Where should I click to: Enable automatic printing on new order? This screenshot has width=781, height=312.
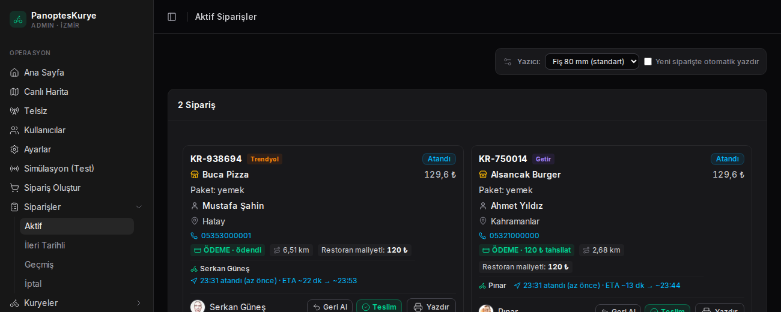tap(648, 62)
